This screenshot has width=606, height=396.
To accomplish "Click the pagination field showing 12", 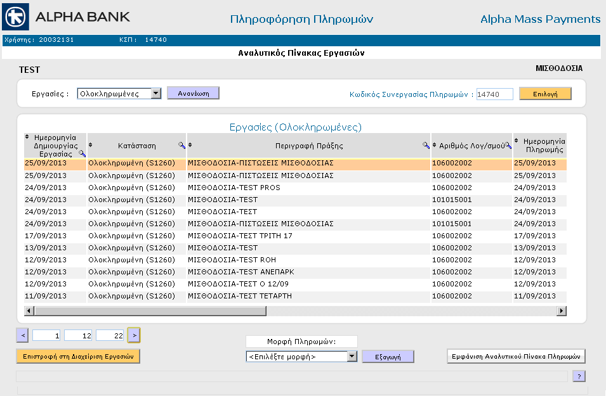I will [x=78, y=335].
